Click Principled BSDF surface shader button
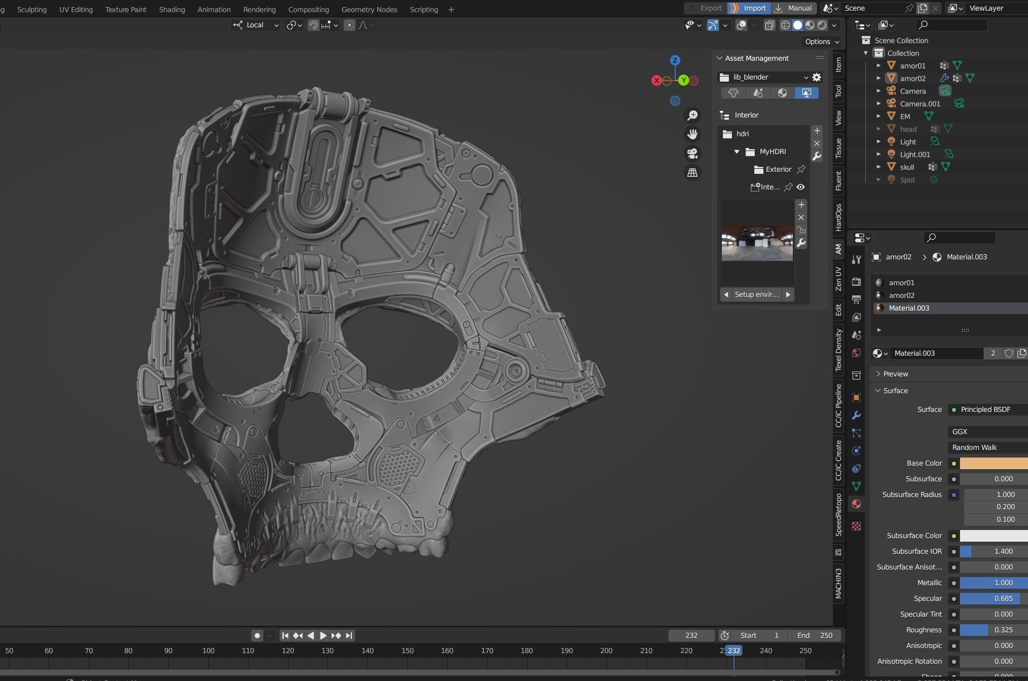Image resolution: width=1028 pixels, height=681 pixels. pos(988,409)
